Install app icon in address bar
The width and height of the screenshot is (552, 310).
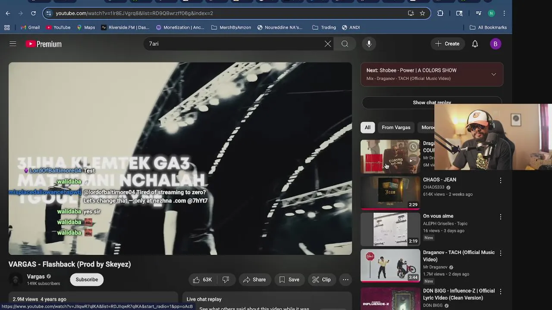tap(411, 13)
